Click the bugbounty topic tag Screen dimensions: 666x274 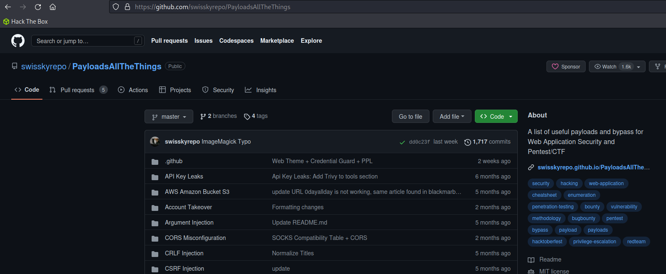[584, 218]
